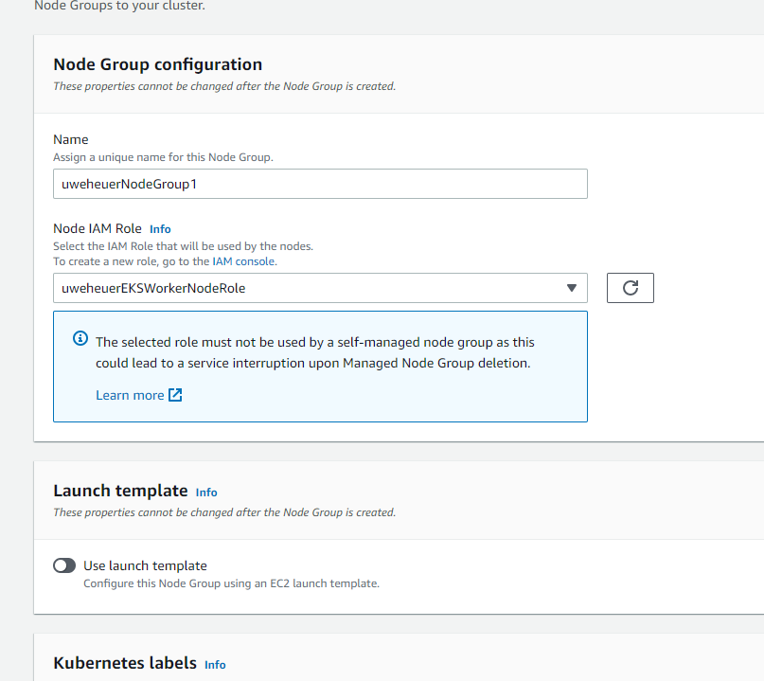Click the Node Group configuration heading
764x681 pixels.
point(157,64)
